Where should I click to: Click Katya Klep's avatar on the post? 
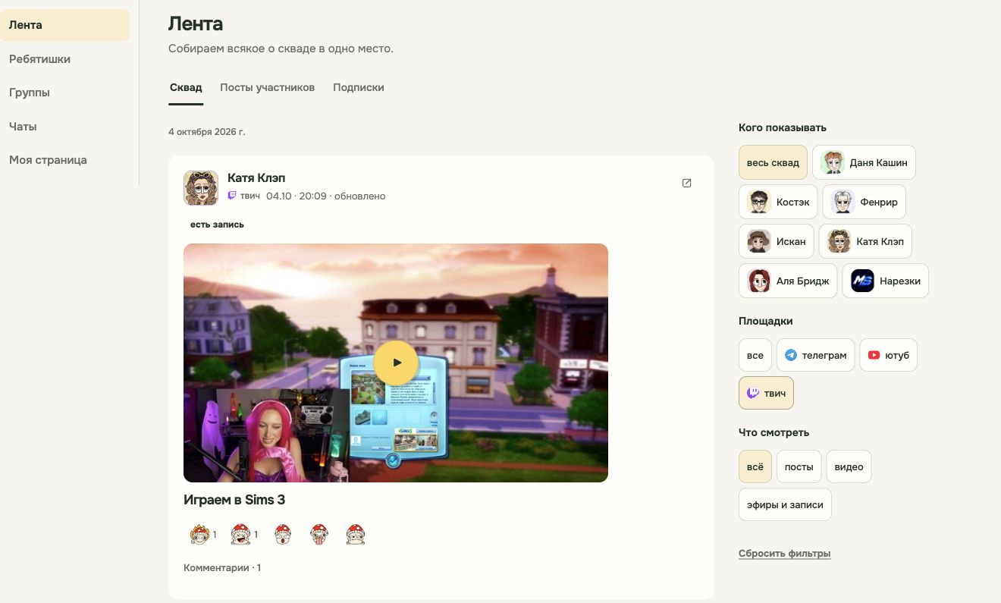[201, 188]
